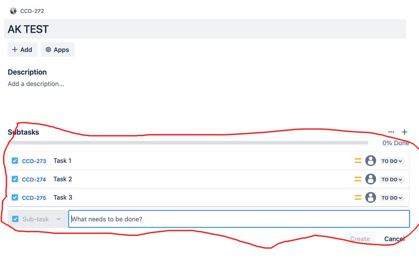Screen dimensions: 419x263
Task: Click the Cancel button
Action: [394, 239]
